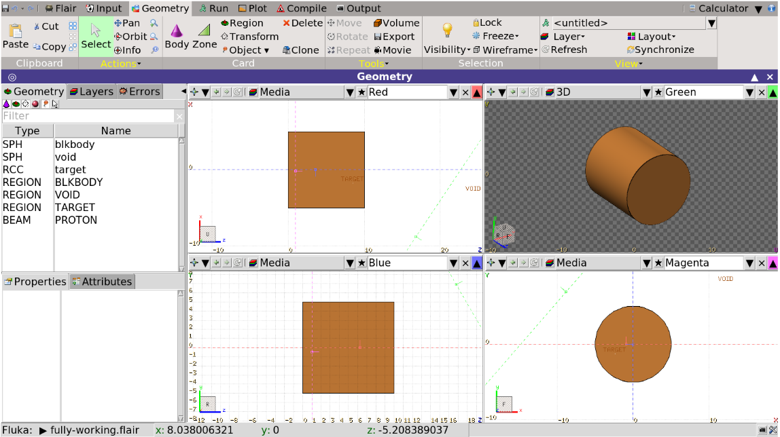This screenshot has height=437, width=780.
Task: Switch to the Input tab
Action: coord(103,8)
